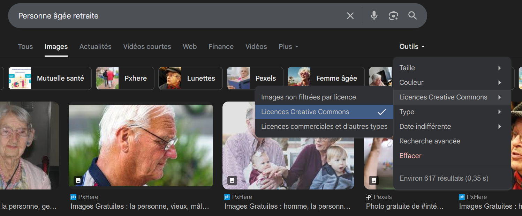Image resolution: width=522 pixels, height=216 pixels.
Task: Open Google Lens image search icon
Action: (x=393, y=16)
